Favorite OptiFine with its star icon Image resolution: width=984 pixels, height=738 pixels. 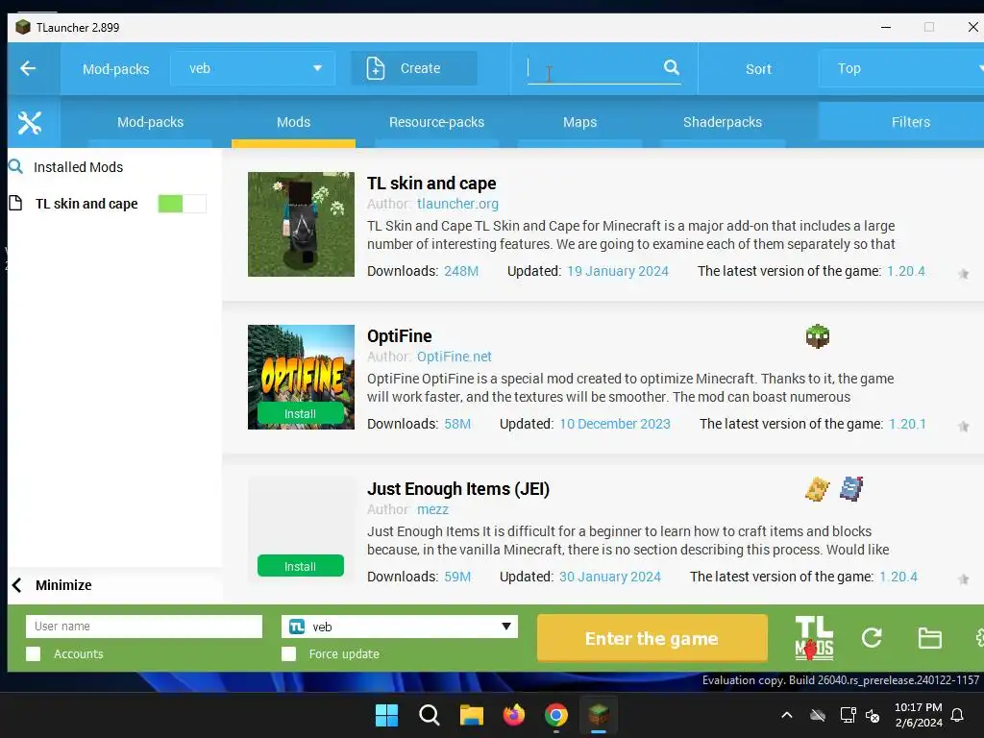tap(963, 427)
